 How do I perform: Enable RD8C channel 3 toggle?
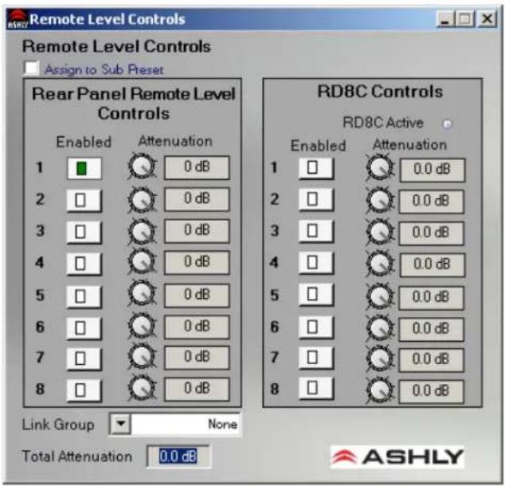pyautogui.click(x=315, y=231)
